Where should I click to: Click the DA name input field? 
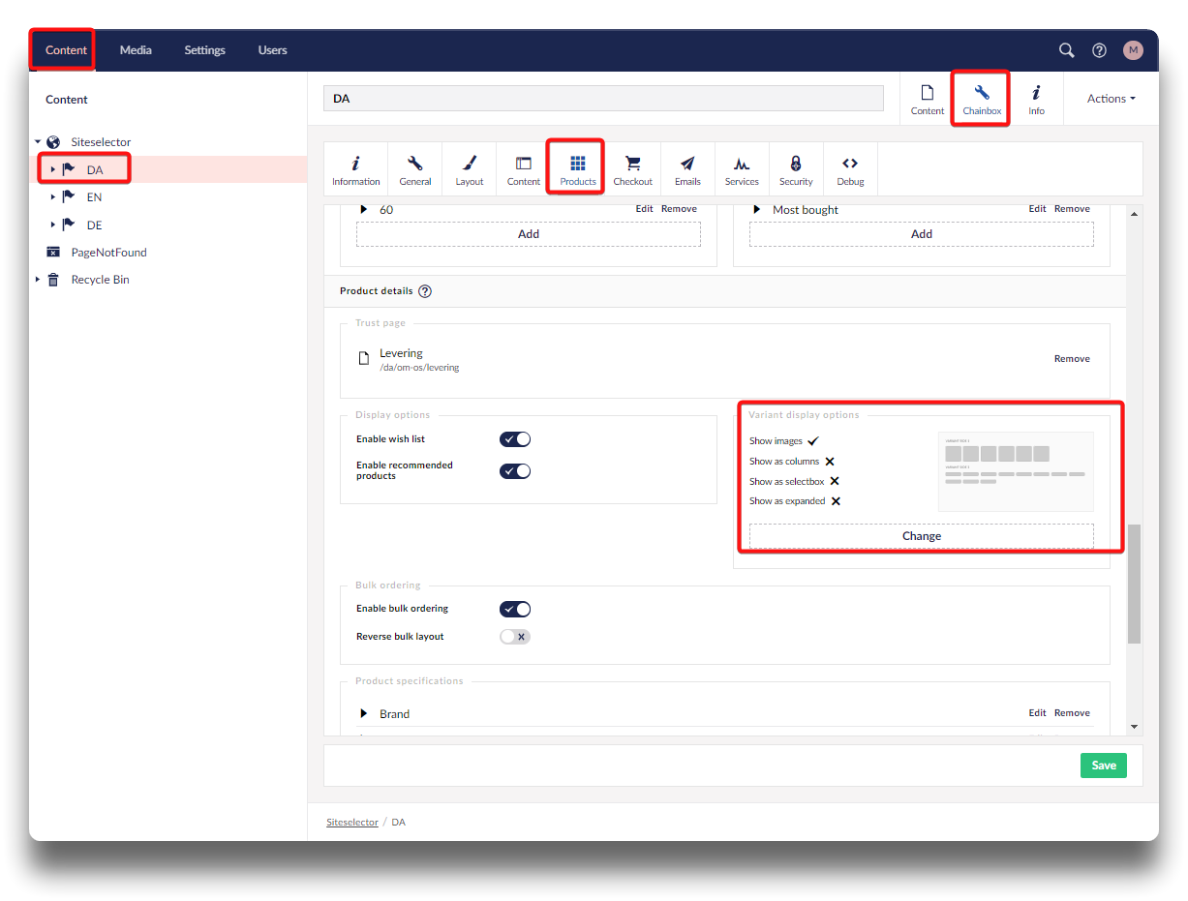pos(603,99)
